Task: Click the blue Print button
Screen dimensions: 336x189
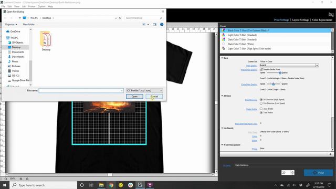Action: (318, 173)
